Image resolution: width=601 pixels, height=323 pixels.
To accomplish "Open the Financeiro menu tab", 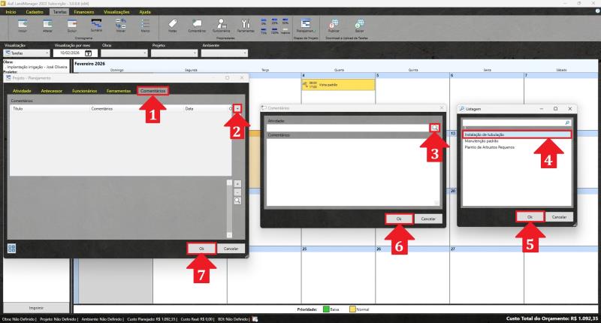I will click(83, 12).
